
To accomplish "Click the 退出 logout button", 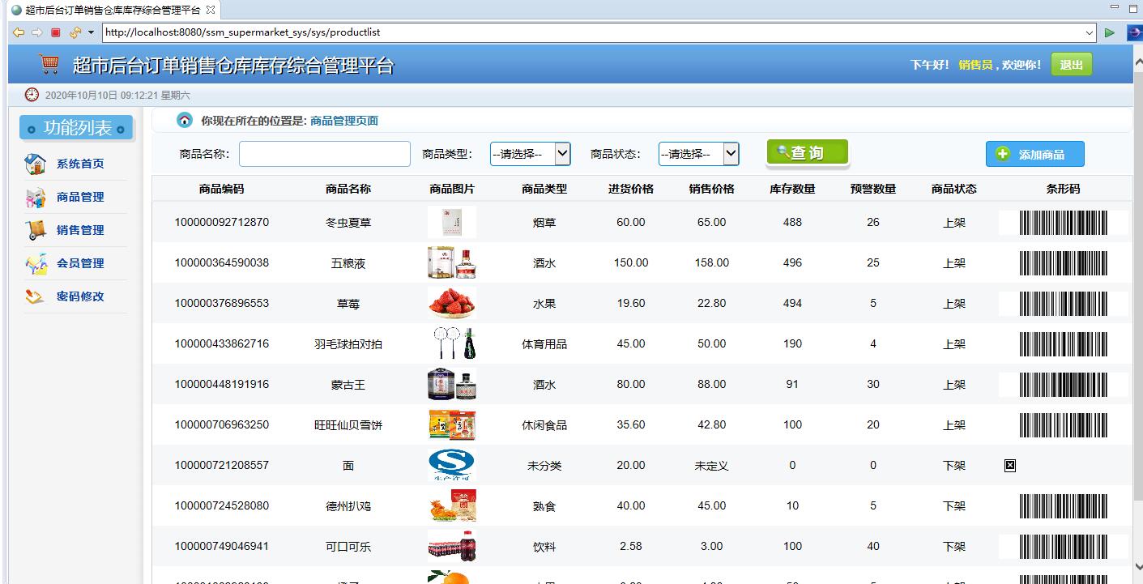I will 1070,62.
